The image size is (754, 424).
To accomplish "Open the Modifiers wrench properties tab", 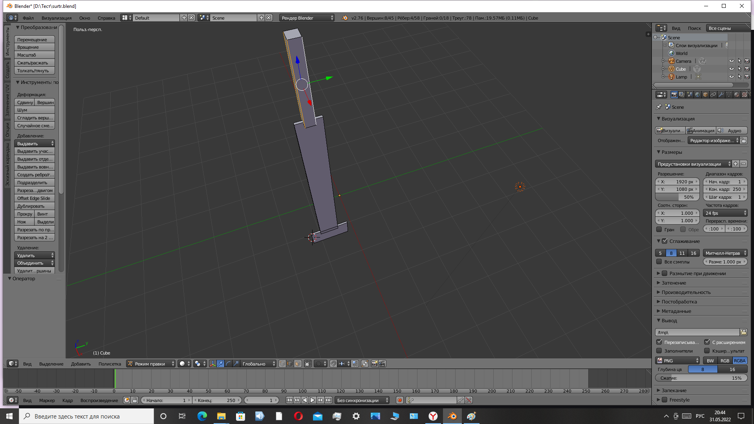I will [x=721, y=95].
